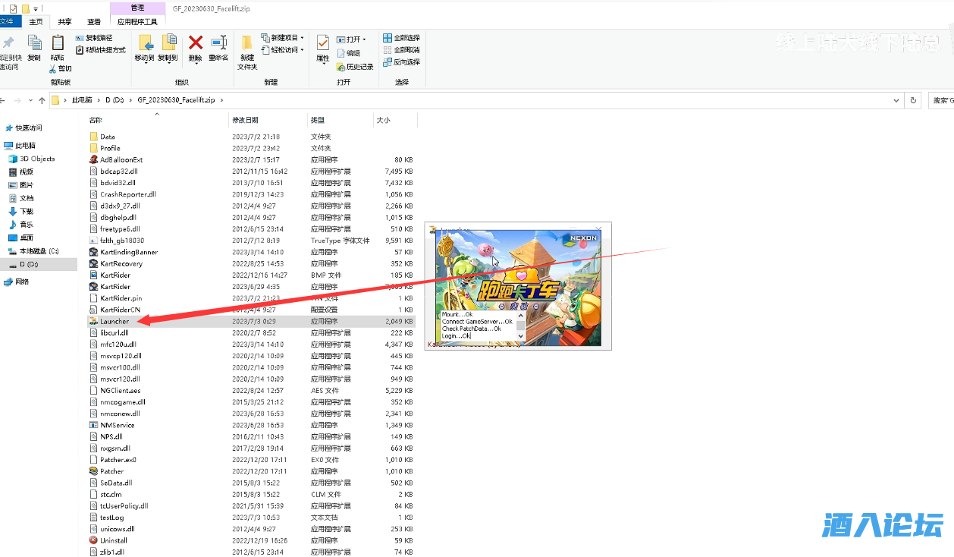Click the New Folder (新建文件夹) icon

click(247, 44)
